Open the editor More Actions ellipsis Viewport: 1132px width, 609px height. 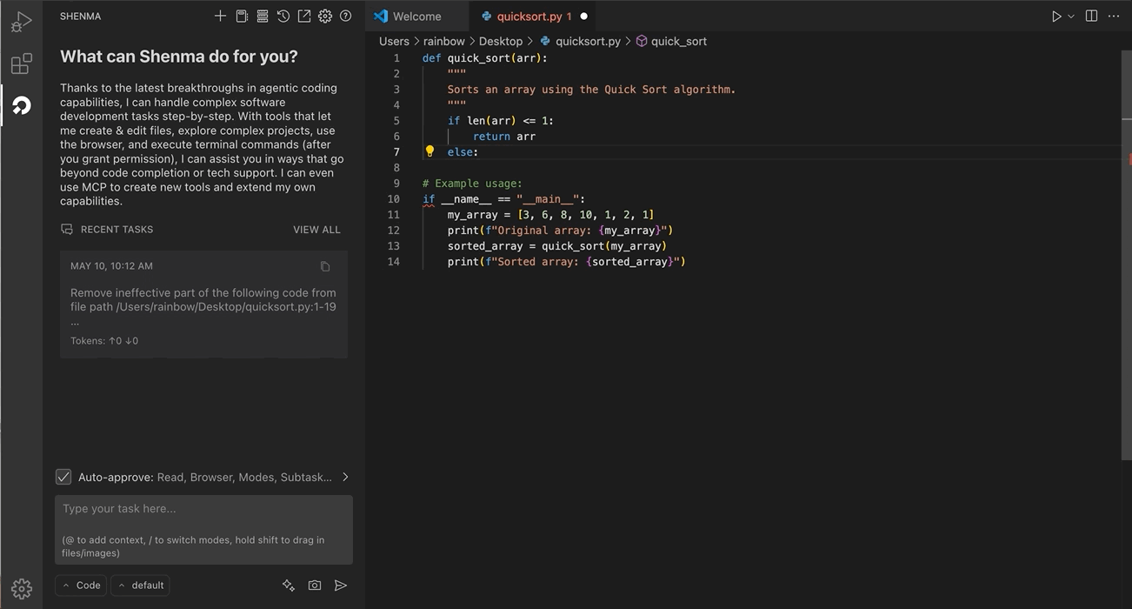pyautogui.click(x=1114, y=16)
